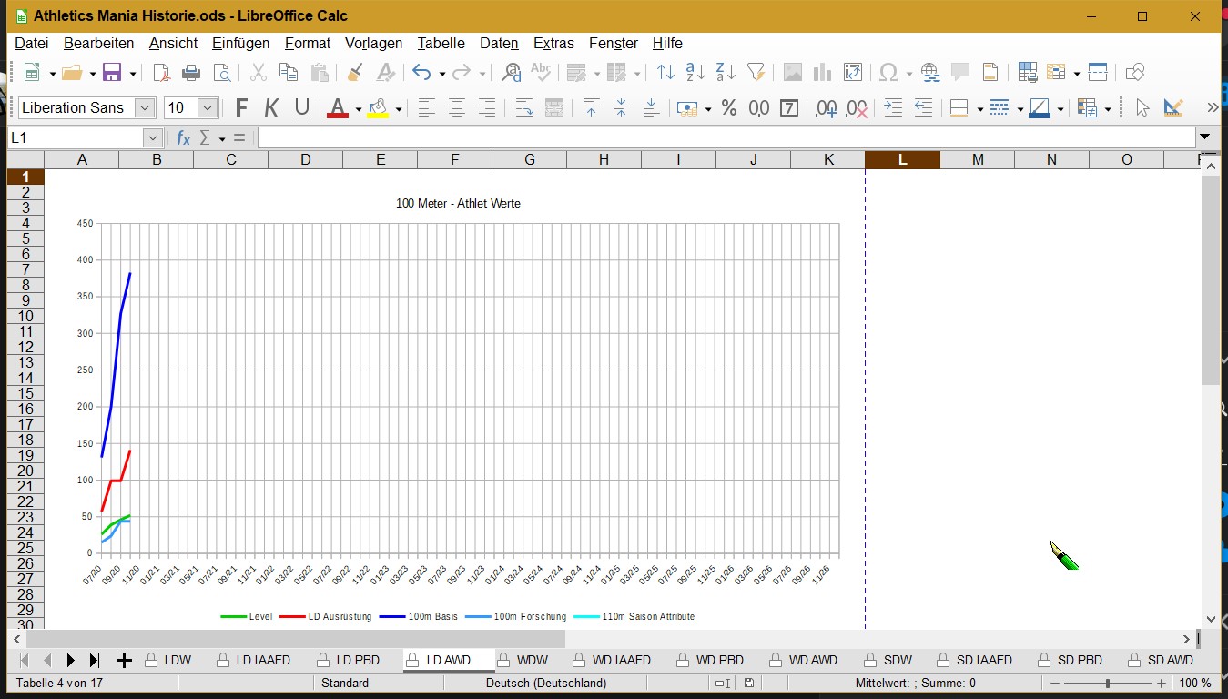Toggle bold formatting F
Image resolution: width=1228 pixels, height=699 pixels.
[241, 108]
